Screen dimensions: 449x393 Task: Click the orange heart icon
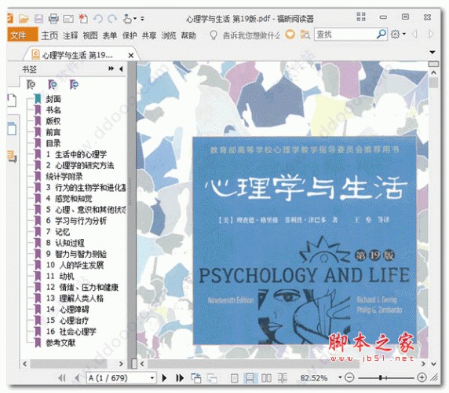coord(290,35)
